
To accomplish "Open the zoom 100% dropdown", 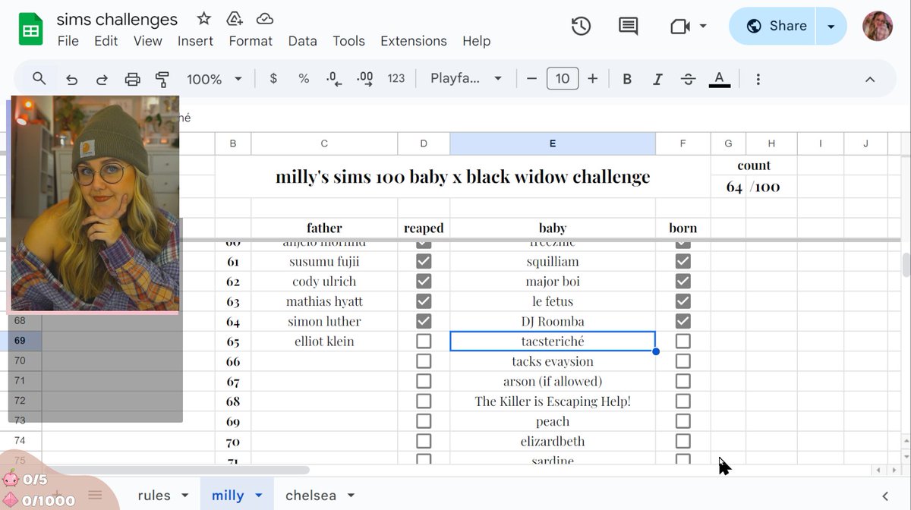I will pyautogui.click(x=214, y=78).
